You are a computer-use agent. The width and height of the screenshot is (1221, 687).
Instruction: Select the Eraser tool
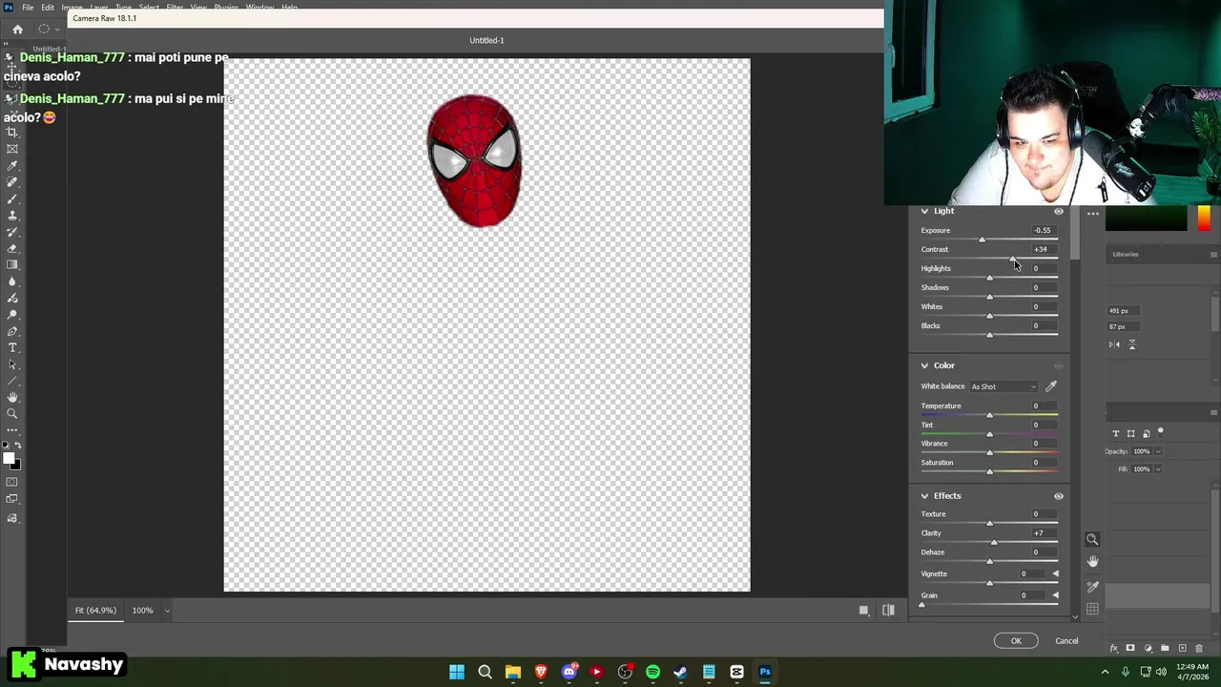coord(12,248)
